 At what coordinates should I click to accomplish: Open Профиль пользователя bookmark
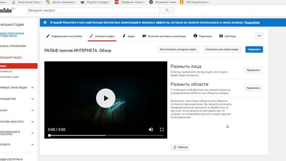(x=130, y=2)
